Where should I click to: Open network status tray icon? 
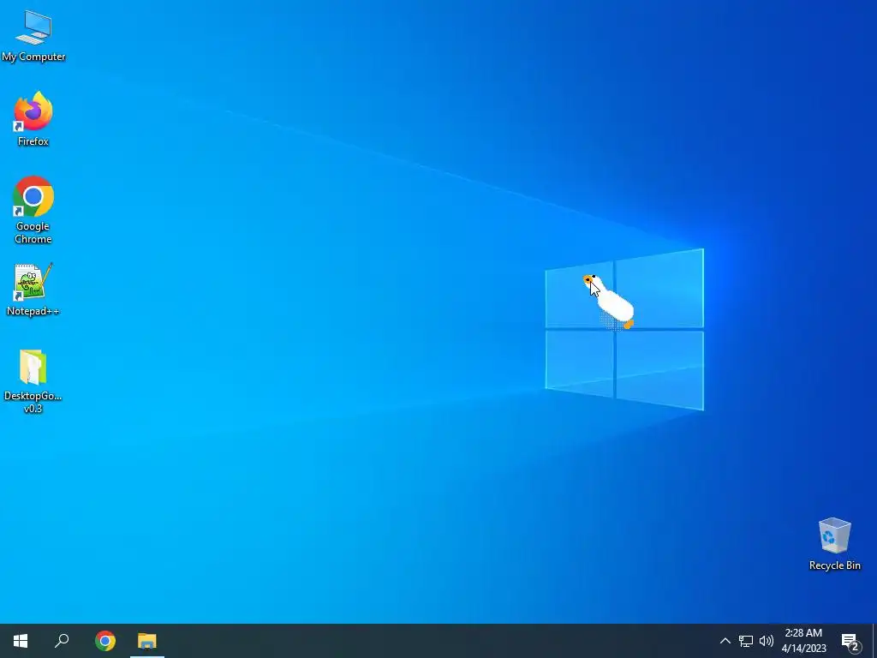coord(746,641)
